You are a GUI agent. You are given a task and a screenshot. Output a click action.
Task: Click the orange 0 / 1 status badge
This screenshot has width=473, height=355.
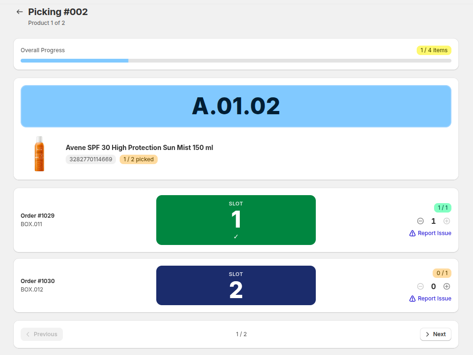pyautogui.click(x=442, y=273)
